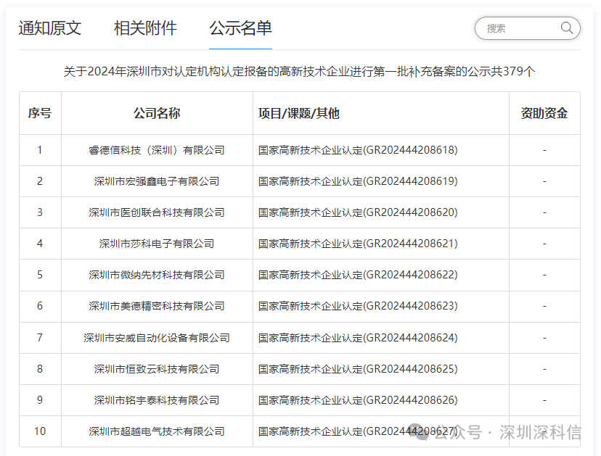Select company 深圳市医创联合科技有限公司
Screen dimensions: 601x456
157,212
